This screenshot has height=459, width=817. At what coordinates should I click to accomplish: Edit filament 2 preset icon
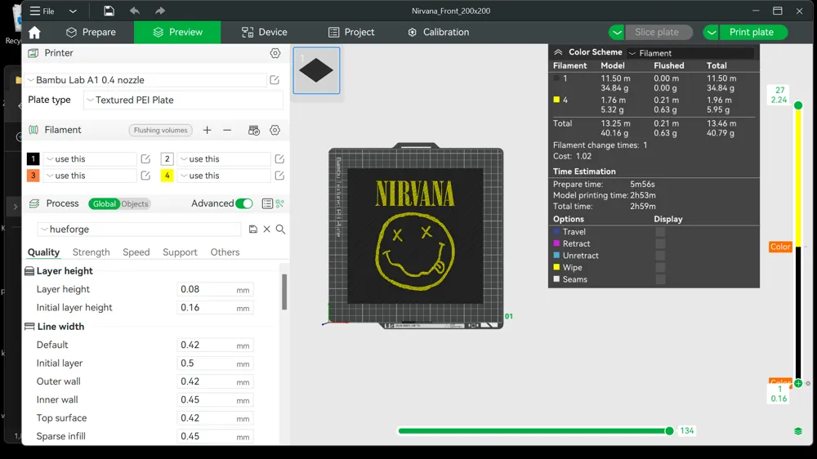click(x=279, y=159)
